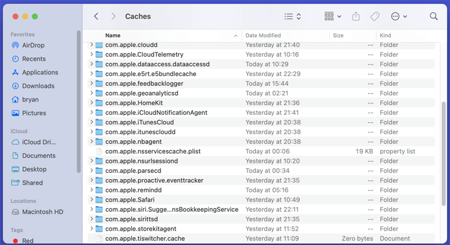Select the com.apple.iTunesCloud folder icon

[x=99, y=122]
